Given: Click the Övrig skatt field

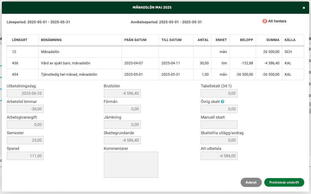Looking at the screenshot, I should pyautogui.click(x=219, y=109).
